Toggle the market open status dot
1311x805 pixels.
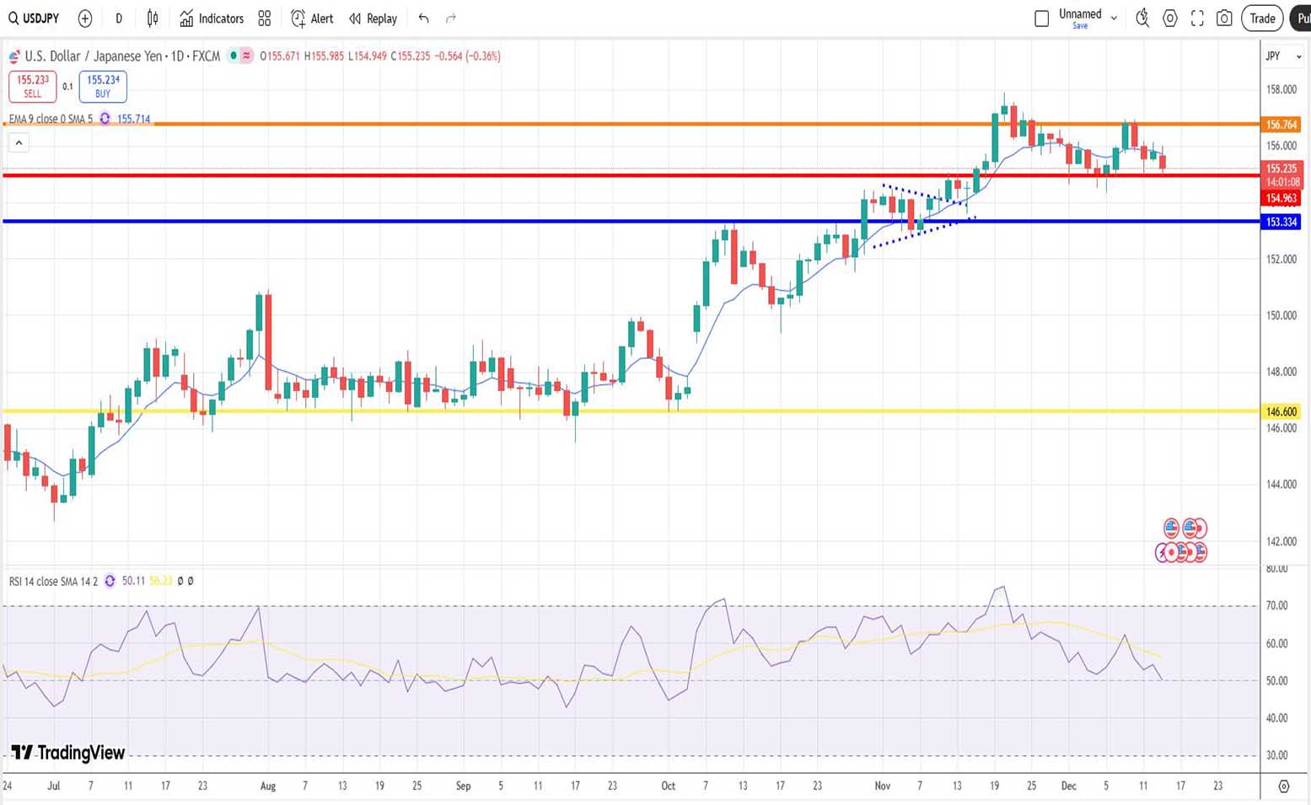(x=233, y=56)
